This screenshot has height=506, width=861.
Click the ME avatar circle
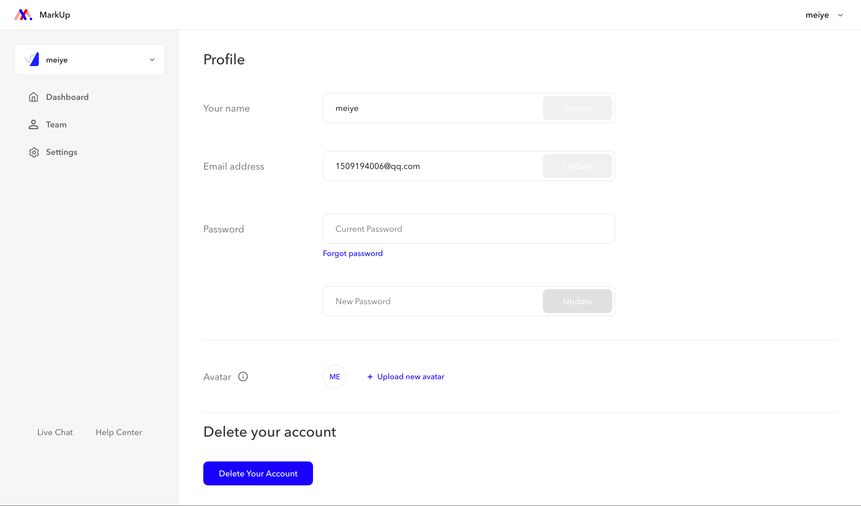pos(335,377)
